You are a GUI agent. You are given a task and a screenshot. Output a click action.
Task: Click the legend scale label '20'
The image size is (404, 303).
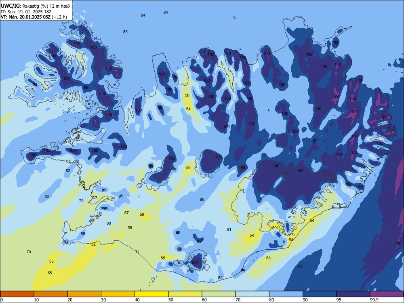[x=70, y=300]
